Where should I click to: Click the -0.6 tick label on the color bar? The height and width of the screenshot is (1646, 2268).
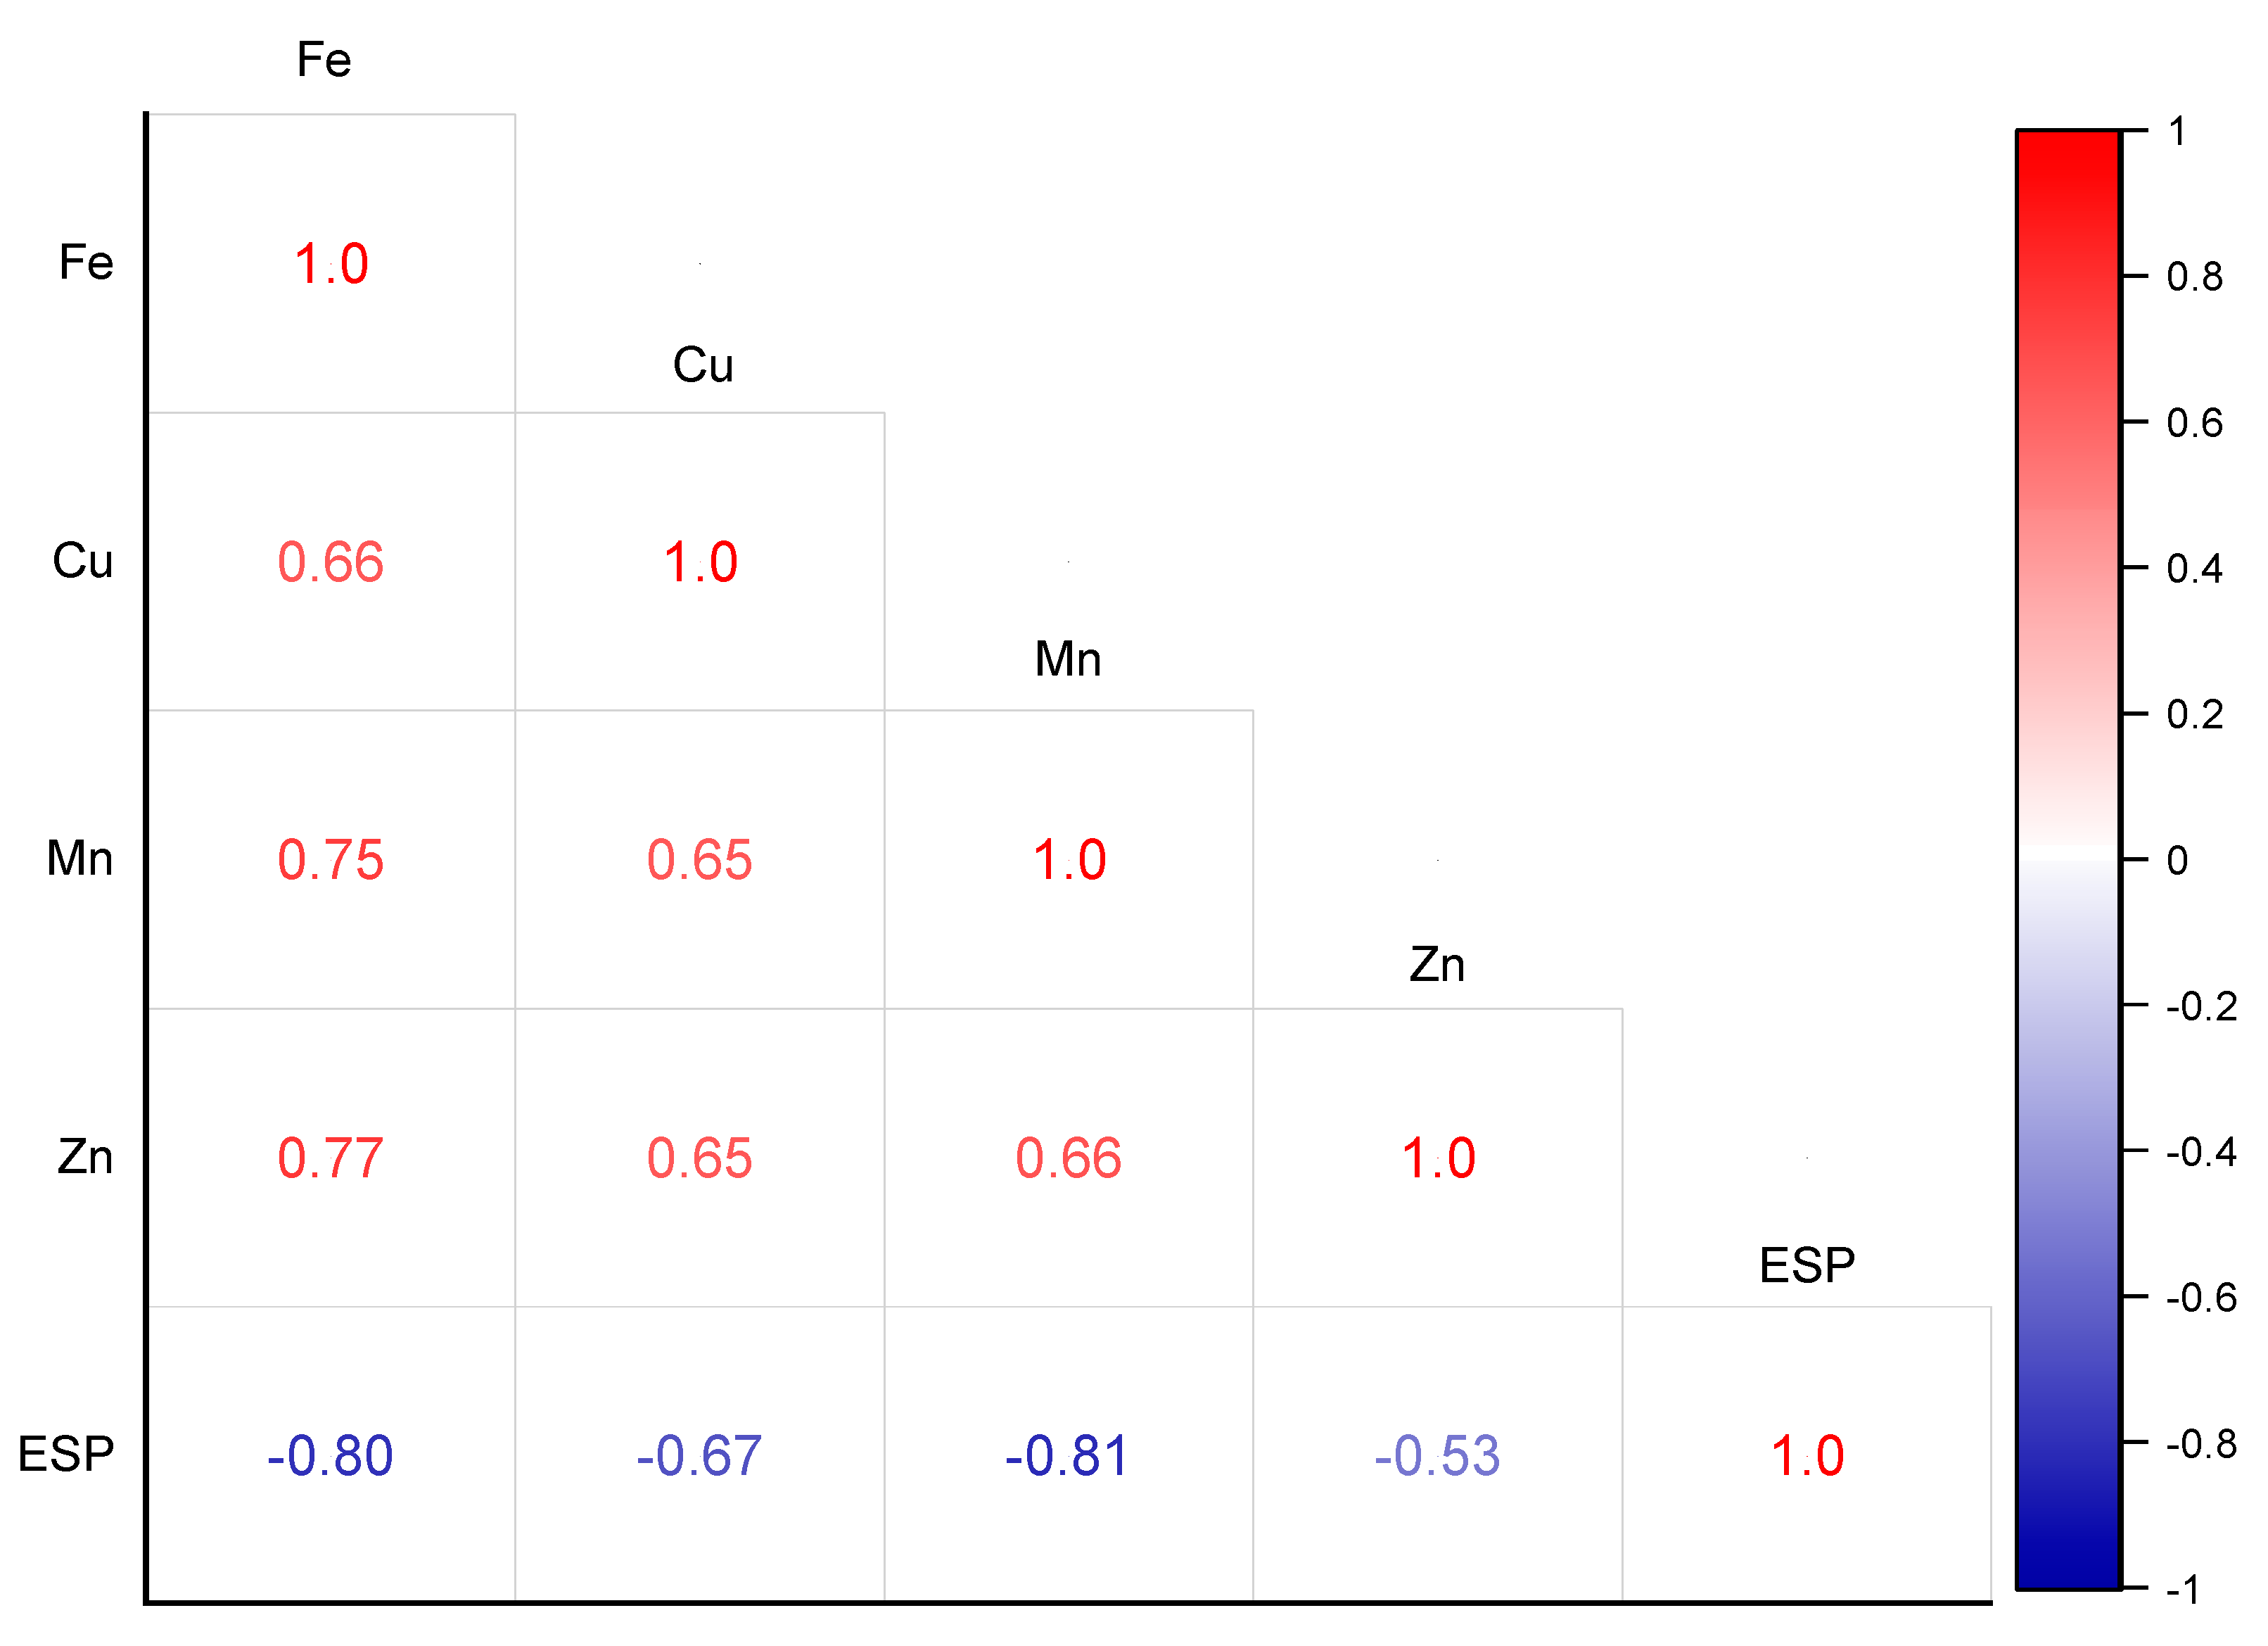(2200, 1298)
